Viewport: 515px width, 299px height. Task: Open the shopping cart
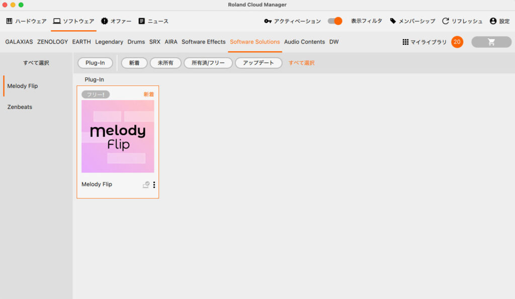[491, 42]
